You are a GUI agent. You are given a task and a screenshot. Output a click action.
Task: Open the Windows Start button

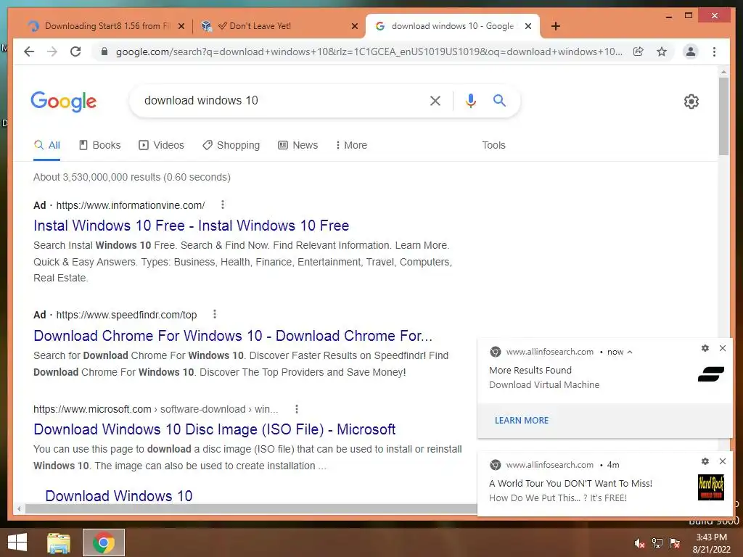coord(17,542)
